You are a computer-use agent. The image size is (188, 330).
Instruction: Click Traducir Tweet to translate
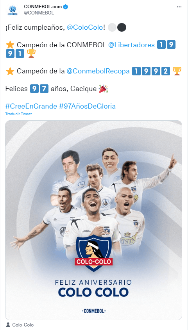pyautogui.click(x=18, y=114)
